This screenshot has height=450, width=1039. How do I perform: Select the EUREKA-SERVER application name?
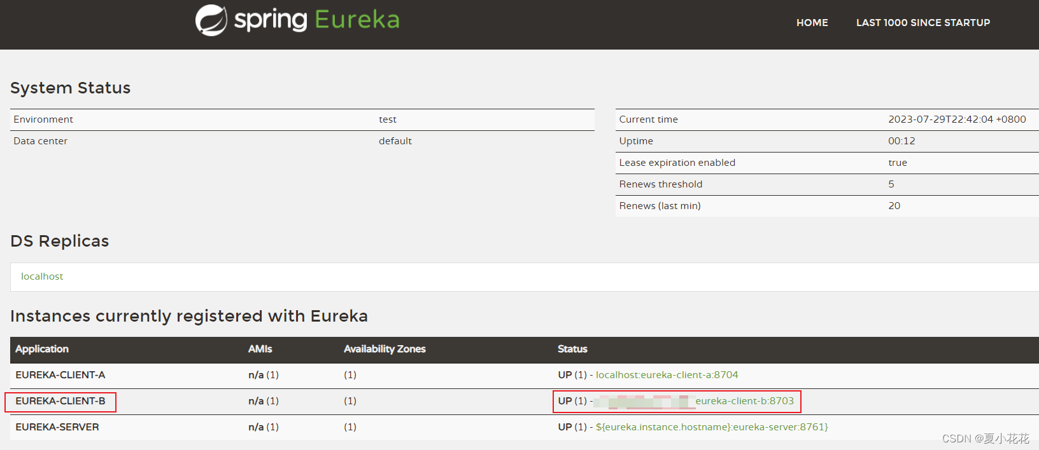pos(57,427)
